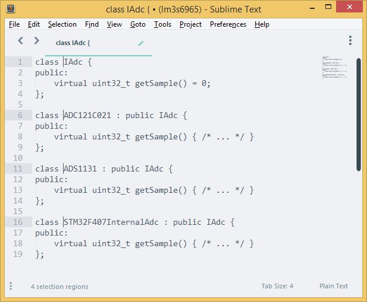367x302 pixels.
Task: Click the '4 selection regions' status text
Action: [x=59, y=287]
